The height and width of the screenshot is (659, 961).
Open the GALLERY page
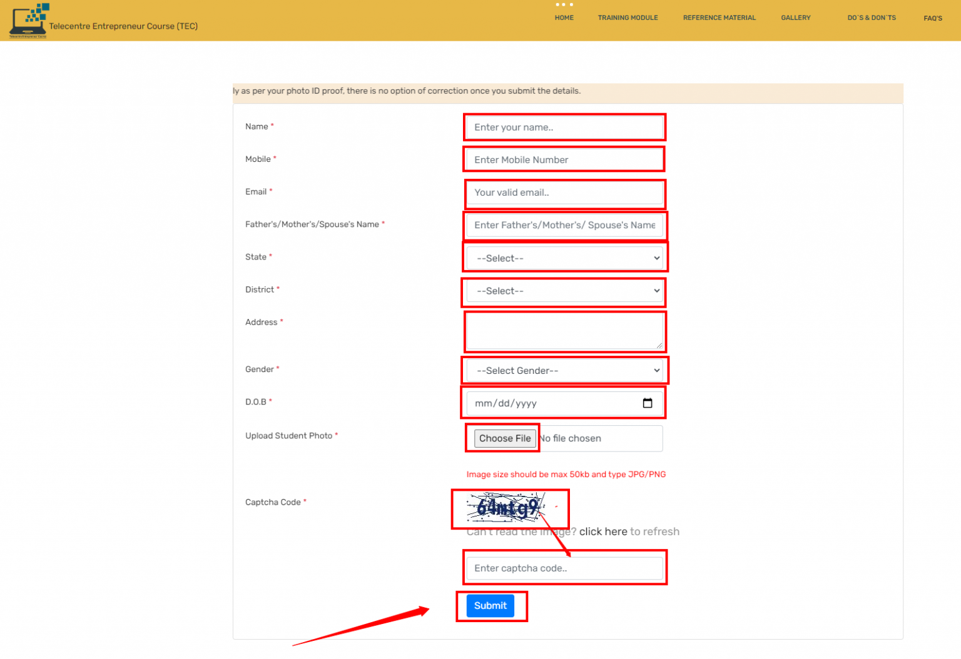click(795, 18)
